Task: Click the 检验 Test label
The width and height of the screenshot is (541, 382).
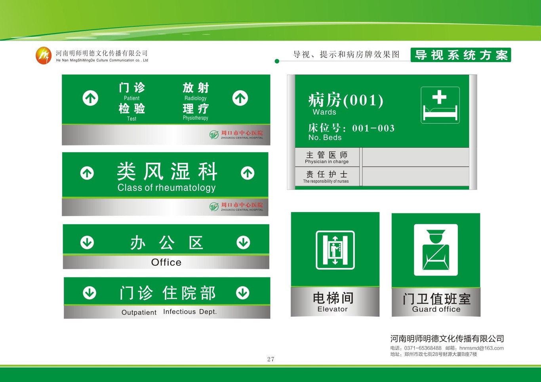Action: tap(132, 112)
